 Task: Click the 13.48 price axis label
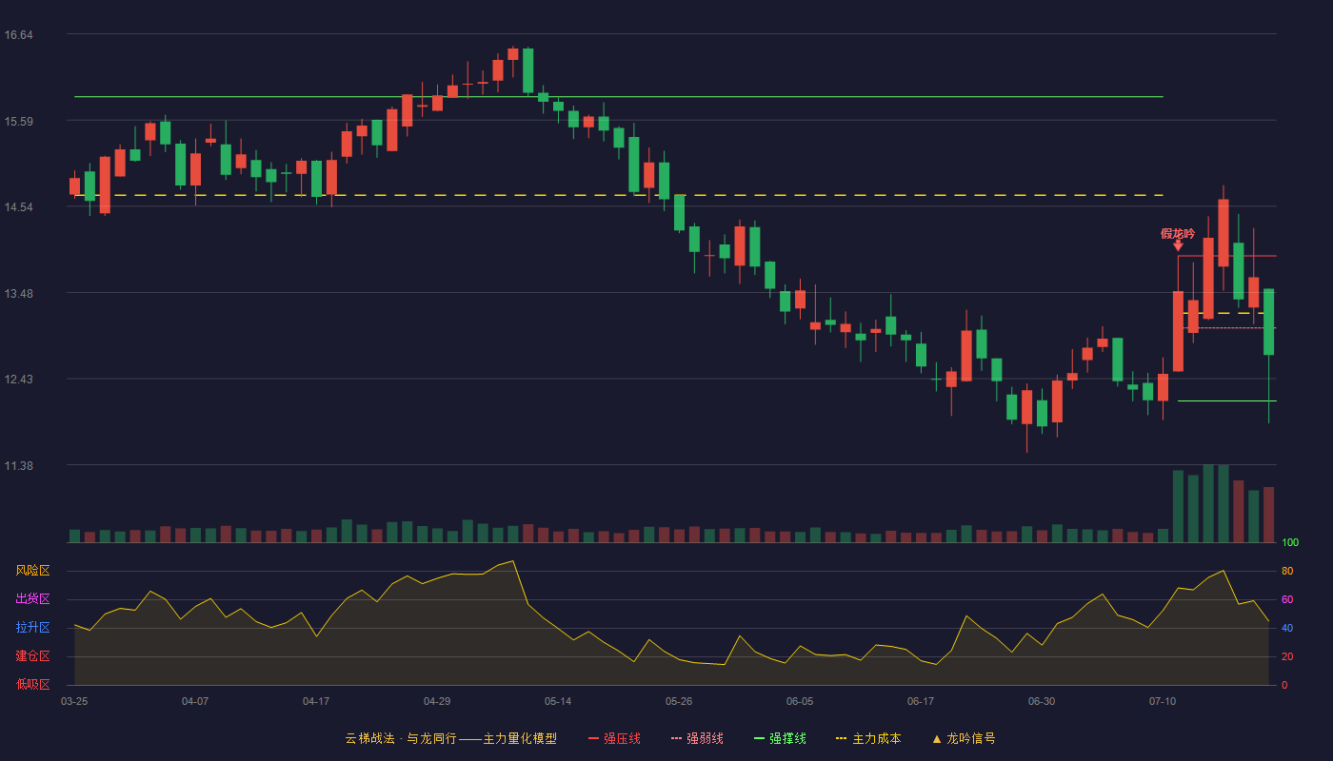pos(19,293)
